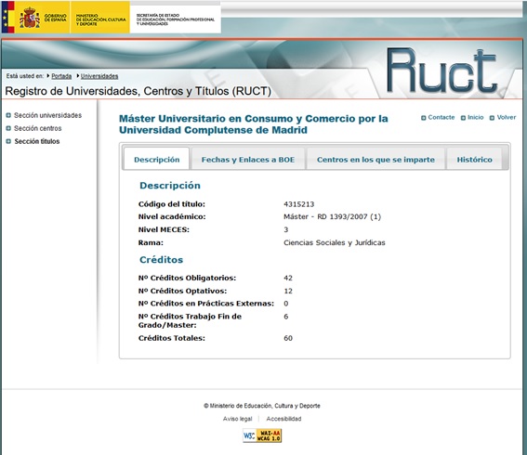Click the Código del título label
This screenshot has height=455, width=527.
pyautogui.click(x=171, y=204)
